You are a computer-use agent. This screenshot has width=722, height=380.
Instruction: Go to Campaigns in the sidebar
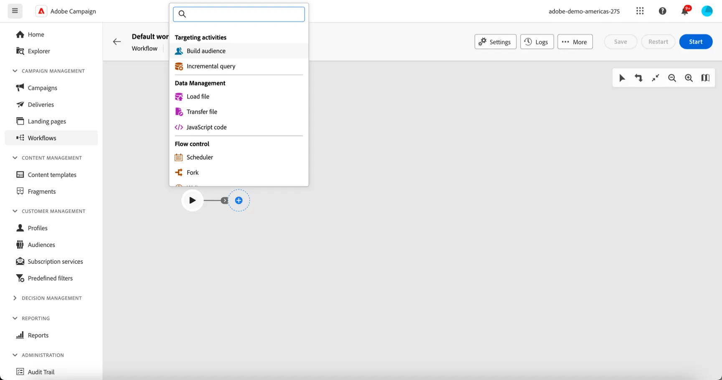click(x=51, y=88)
